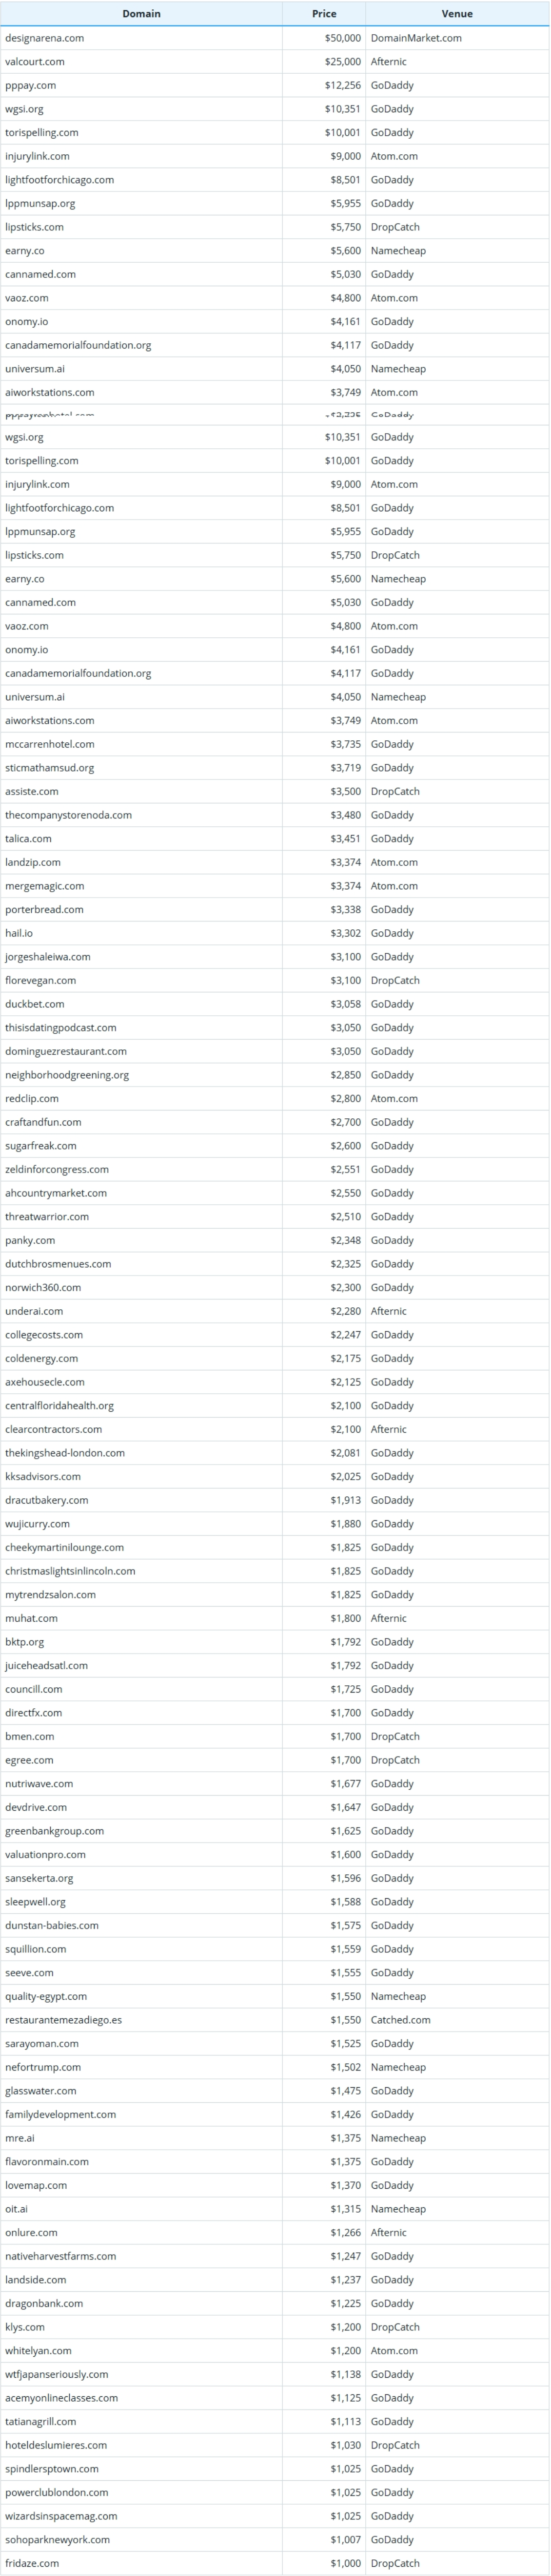This screenshot has width=551, height=2576.
Task: Select the underai.com domain row
Action: (275, 1311)
